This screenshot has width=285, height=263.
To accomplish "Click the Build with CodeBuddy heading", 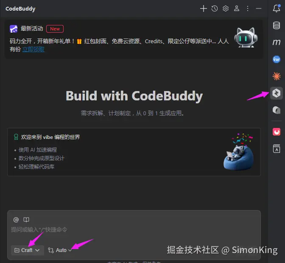I will coord(134,96).
